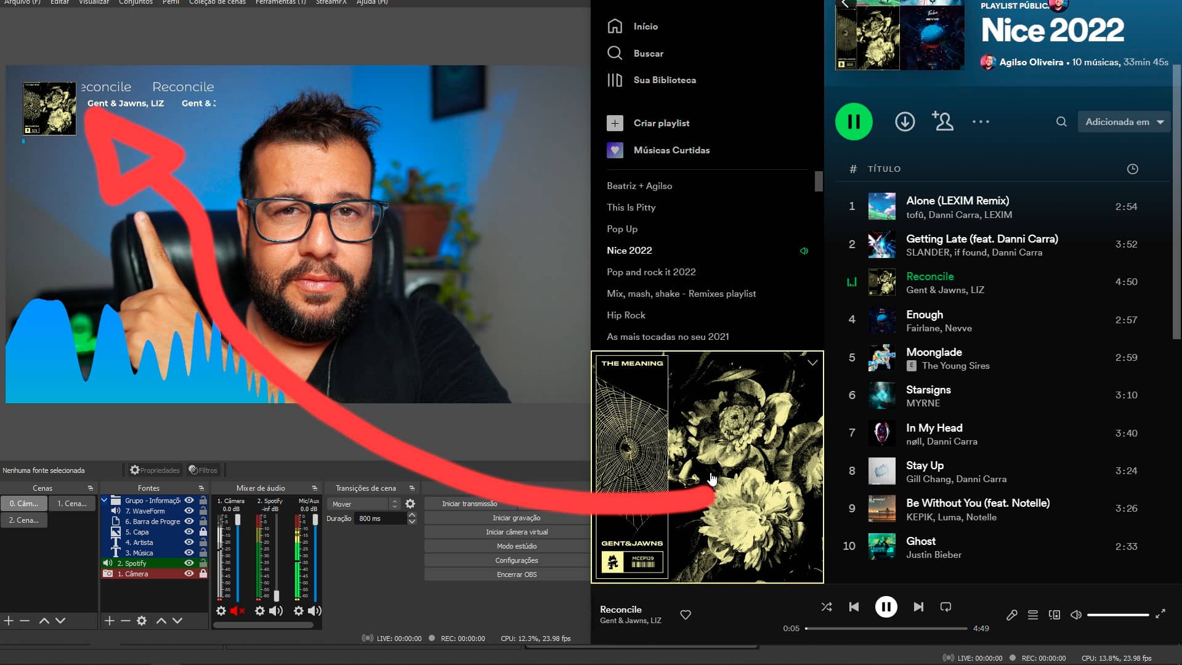
Task: Click Iniciar transmissão in OBS
Action: pyautogui.click(x=469, y=504)
